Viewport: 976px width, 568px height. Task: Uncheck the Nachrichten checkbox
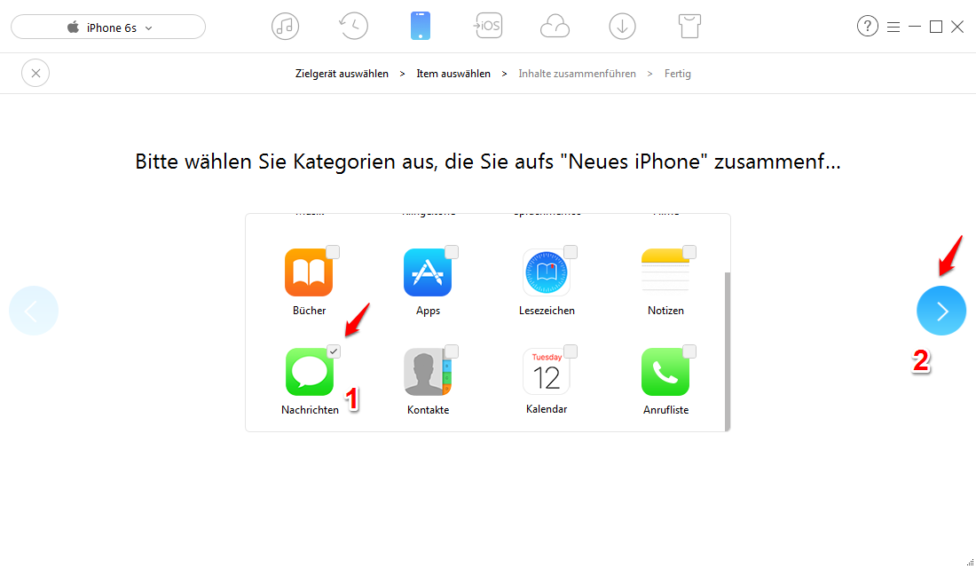pyautogui.click(x=334, y=351)
